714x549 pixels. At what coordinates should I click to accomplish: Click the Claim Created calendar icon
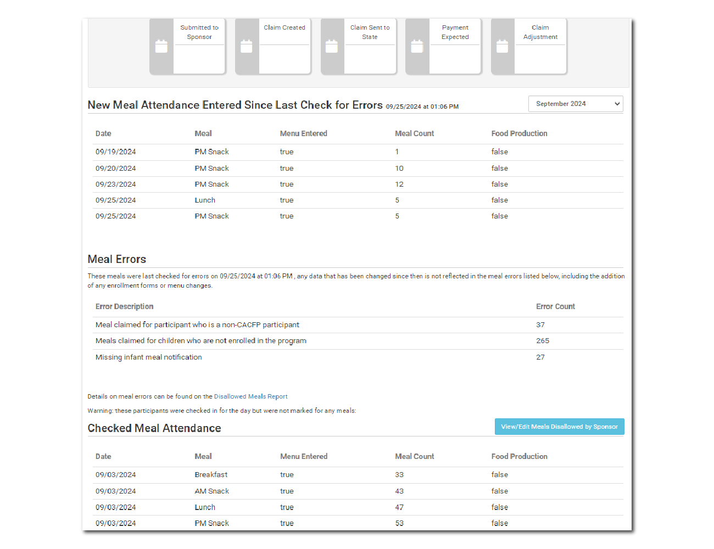click(x=247, y=47)
